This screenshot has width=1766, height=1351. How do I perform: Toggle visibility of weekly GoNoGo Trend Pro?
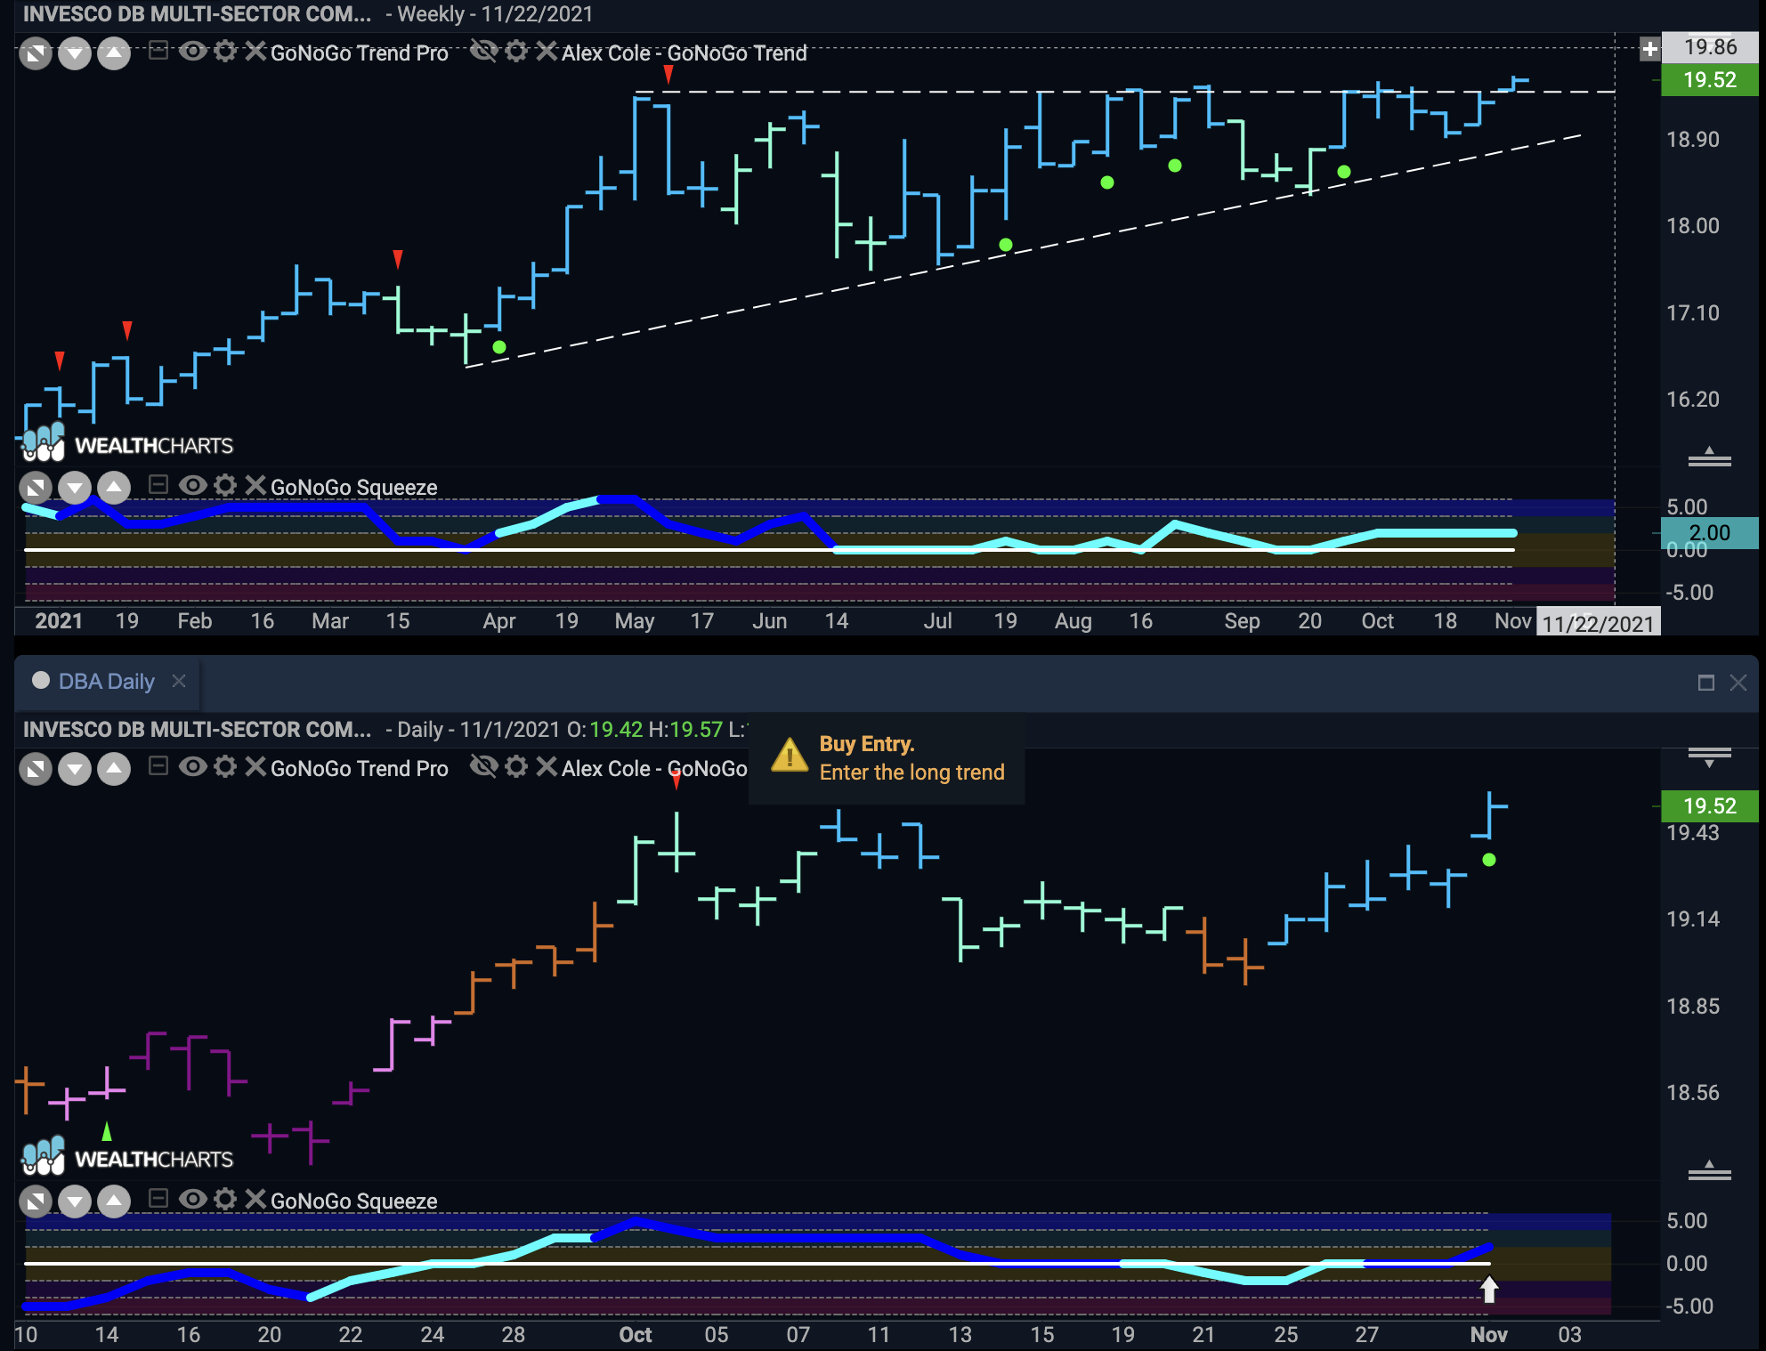click(x=192, y=52)
